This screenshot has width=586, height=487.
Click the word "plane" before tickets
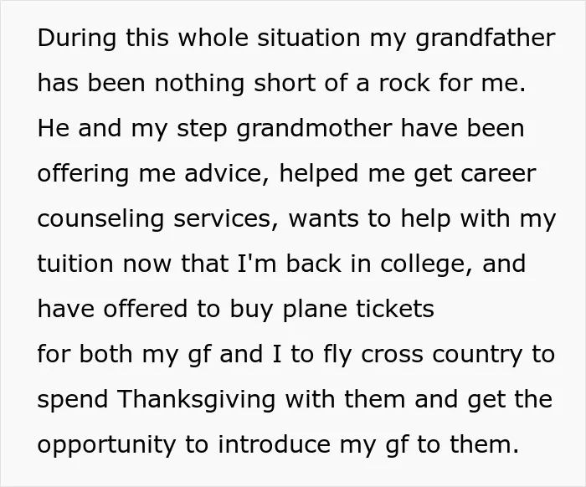point(314,310)
